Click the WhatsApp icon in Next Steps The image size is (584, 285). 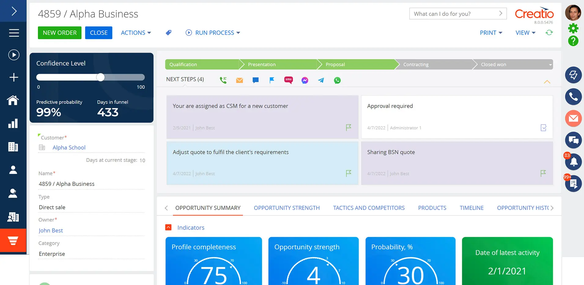click(x=337, y=80)
